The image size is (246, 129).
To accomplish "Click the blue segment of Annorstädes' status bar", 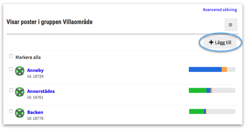I will pos(208,90).
